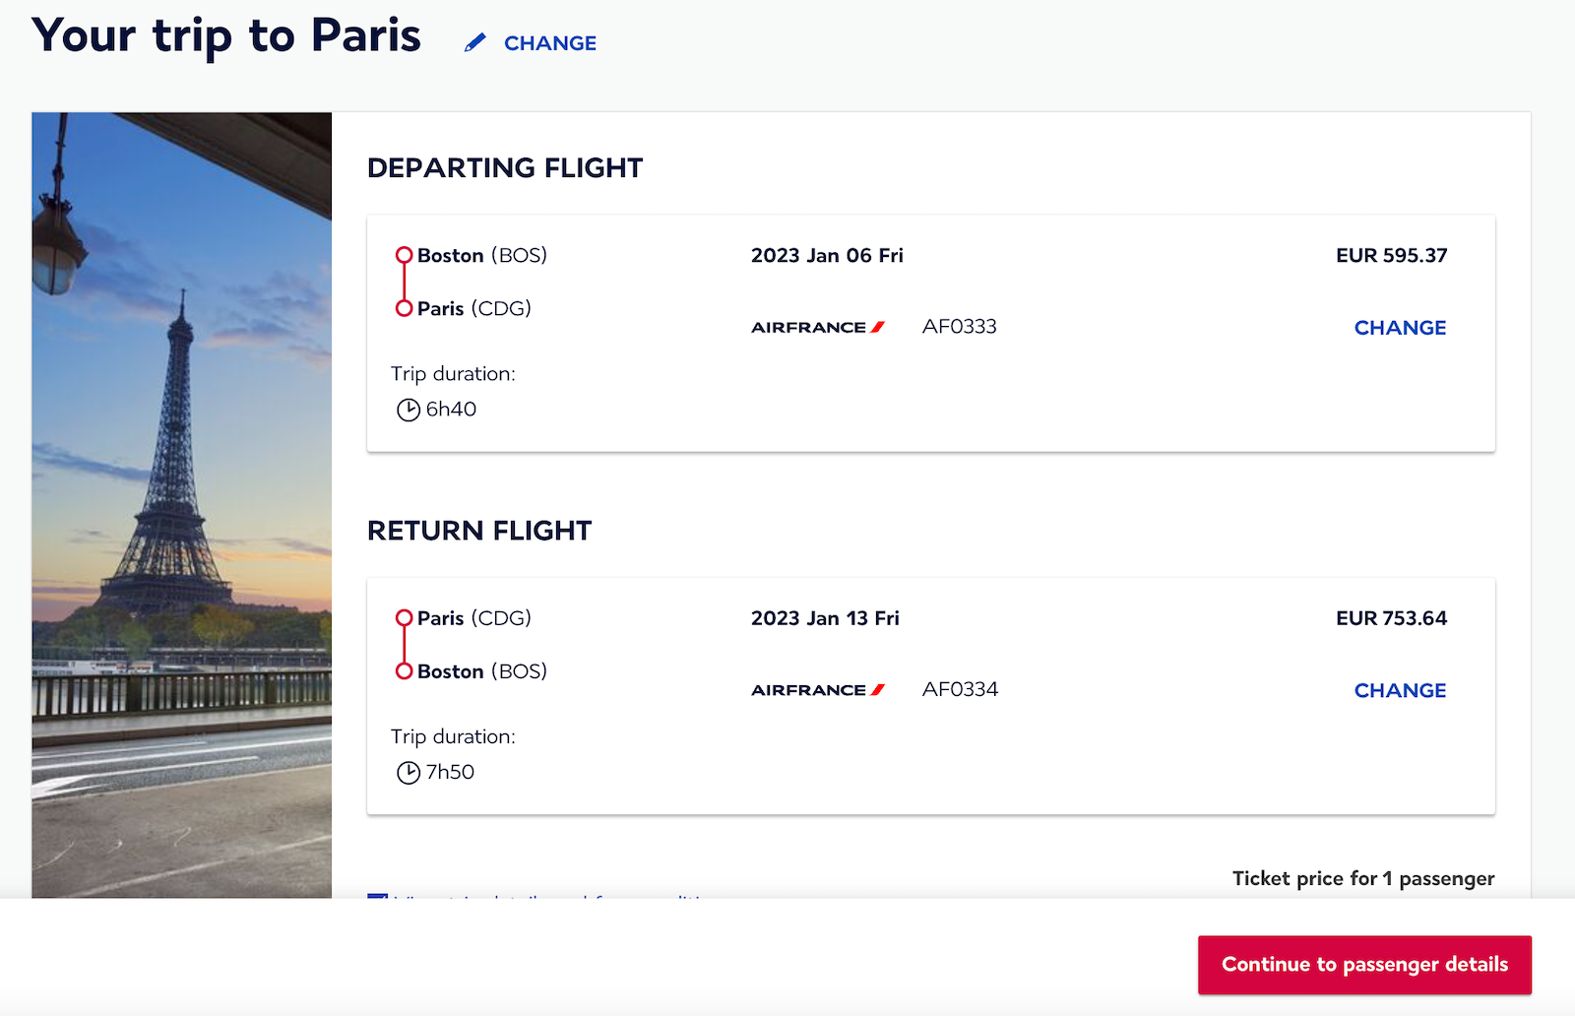
Task: Click CHANGE beside Your trip to Paris
Action: pos(549,43)
